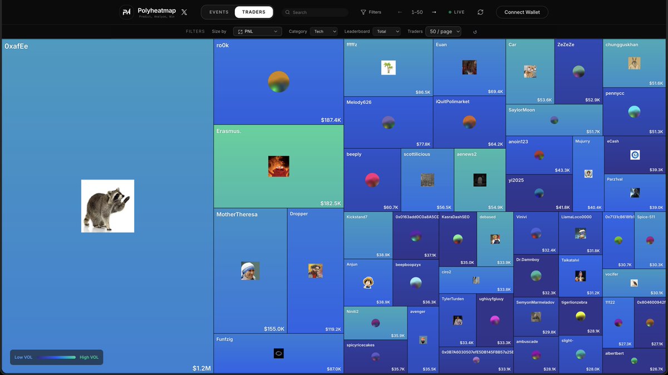Open Leaderboard Total dropdown

click(387, 32)
